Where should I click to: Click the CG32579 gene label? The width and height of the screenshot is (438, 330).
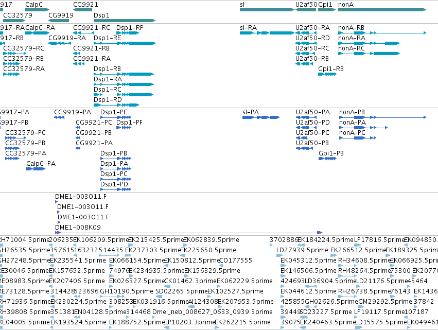coord(17,15)
